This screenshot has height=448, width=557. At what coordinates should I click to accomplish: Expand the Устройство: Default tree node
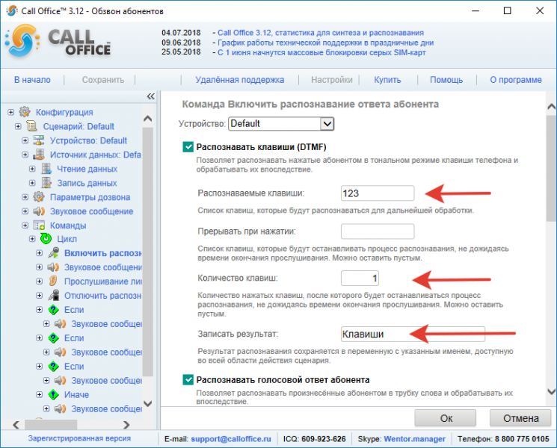coord(25,140)
